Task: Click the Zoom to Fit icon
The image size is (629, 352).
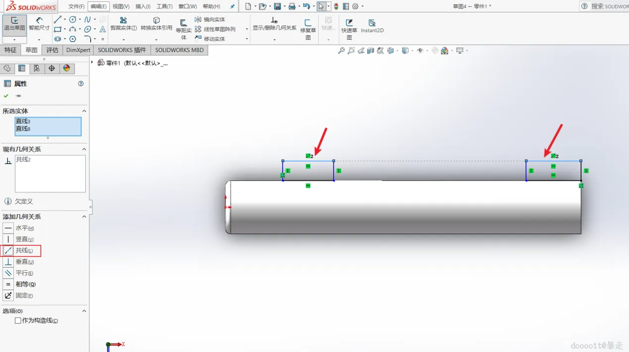Action: tap(341, 51)
